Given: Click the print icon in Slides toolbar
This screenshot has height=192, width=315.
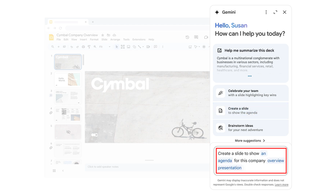Looking at the screenshot, I should coord(83,47).
